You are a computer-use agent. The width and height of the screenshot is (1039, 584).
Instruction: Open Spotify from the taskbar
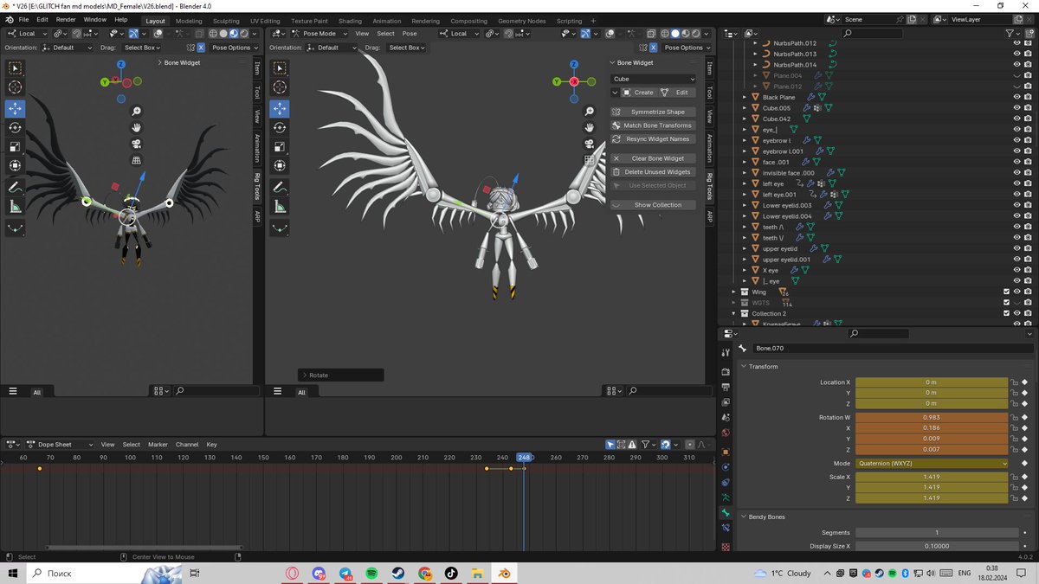[x=371, y=573]
